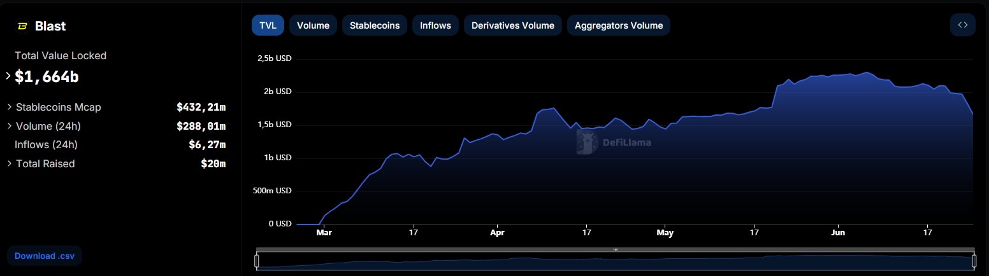Image resolution: width=989 pixels, height=276 pixels.
Task: Click the $288,01m volume value
Action: coord(201,126)
